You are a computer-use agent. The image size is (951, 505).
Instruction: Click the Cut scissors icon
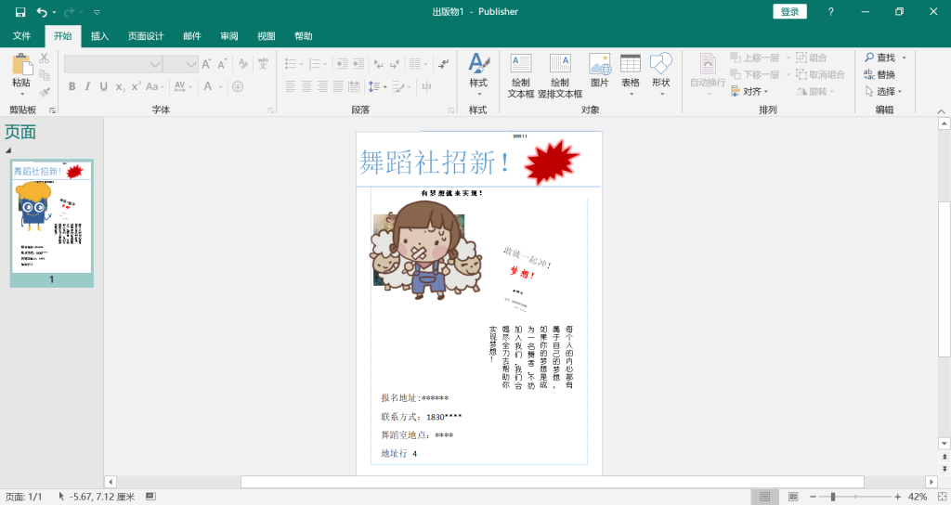pyautogui.click(x=45, y=58)
